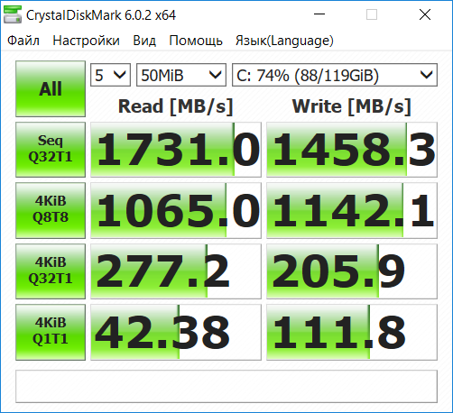Start the Seq Q32T1 test

51,150
